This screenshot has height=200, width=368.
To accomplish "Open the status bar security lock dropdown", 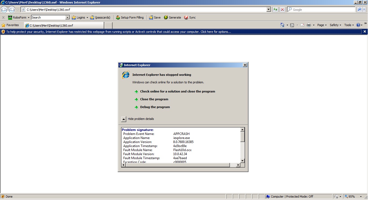I will tap(338, 197).
